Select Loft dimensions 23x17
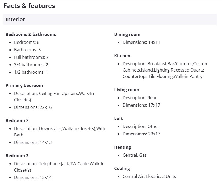 coord(141,134)
